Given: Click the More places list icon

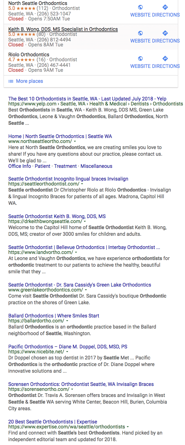Looking at the screenshot, I should click(x=11, y=81).
